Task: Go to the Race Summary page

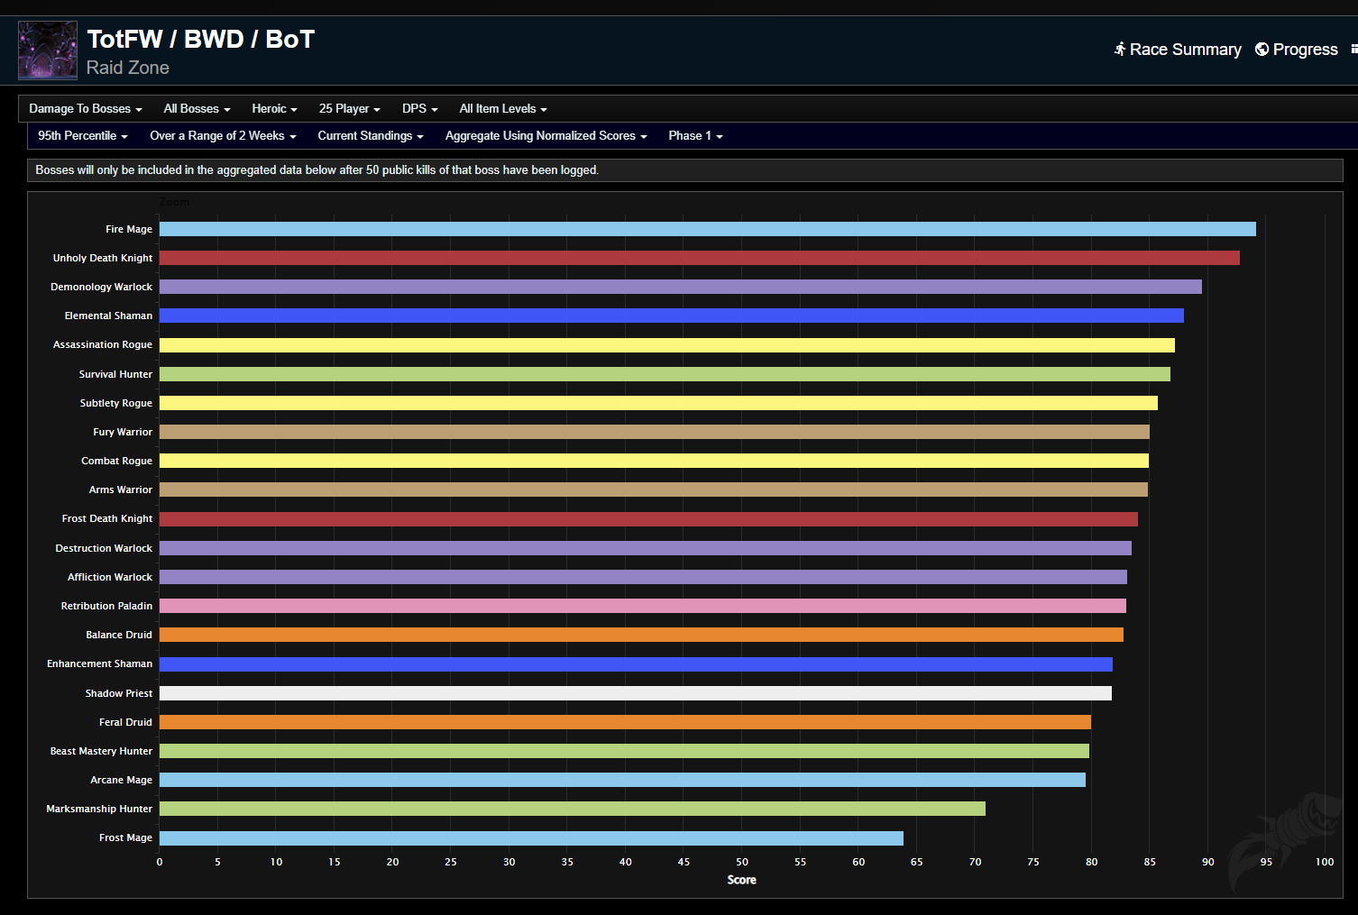Action: pos(1185,50)
